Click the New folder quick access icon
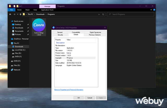The image size is (167, 108). (x=17, y=6)
